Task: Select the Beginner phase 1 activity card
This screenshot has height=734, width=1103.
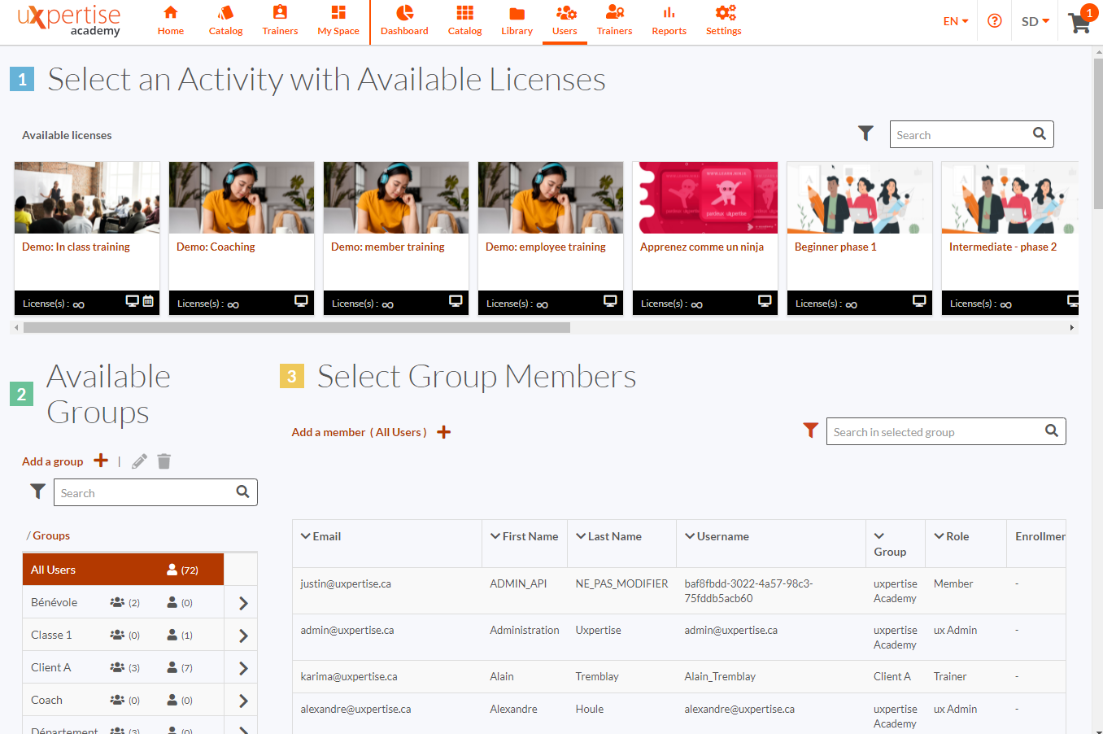Action: click(859, 236)
